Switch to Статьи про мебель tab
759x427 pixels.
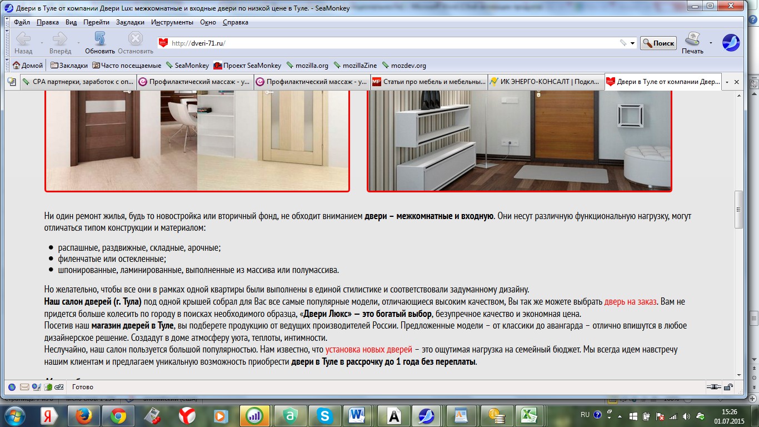[428, 82]
